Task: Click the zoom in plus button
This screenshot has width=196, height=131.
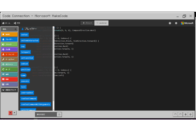Action: pos(190,114)
